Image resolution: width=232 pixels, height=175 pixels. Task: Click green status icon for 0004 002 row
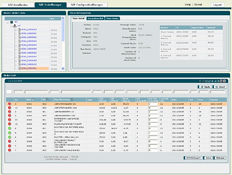pyautogui.click(x=10, y=133)
